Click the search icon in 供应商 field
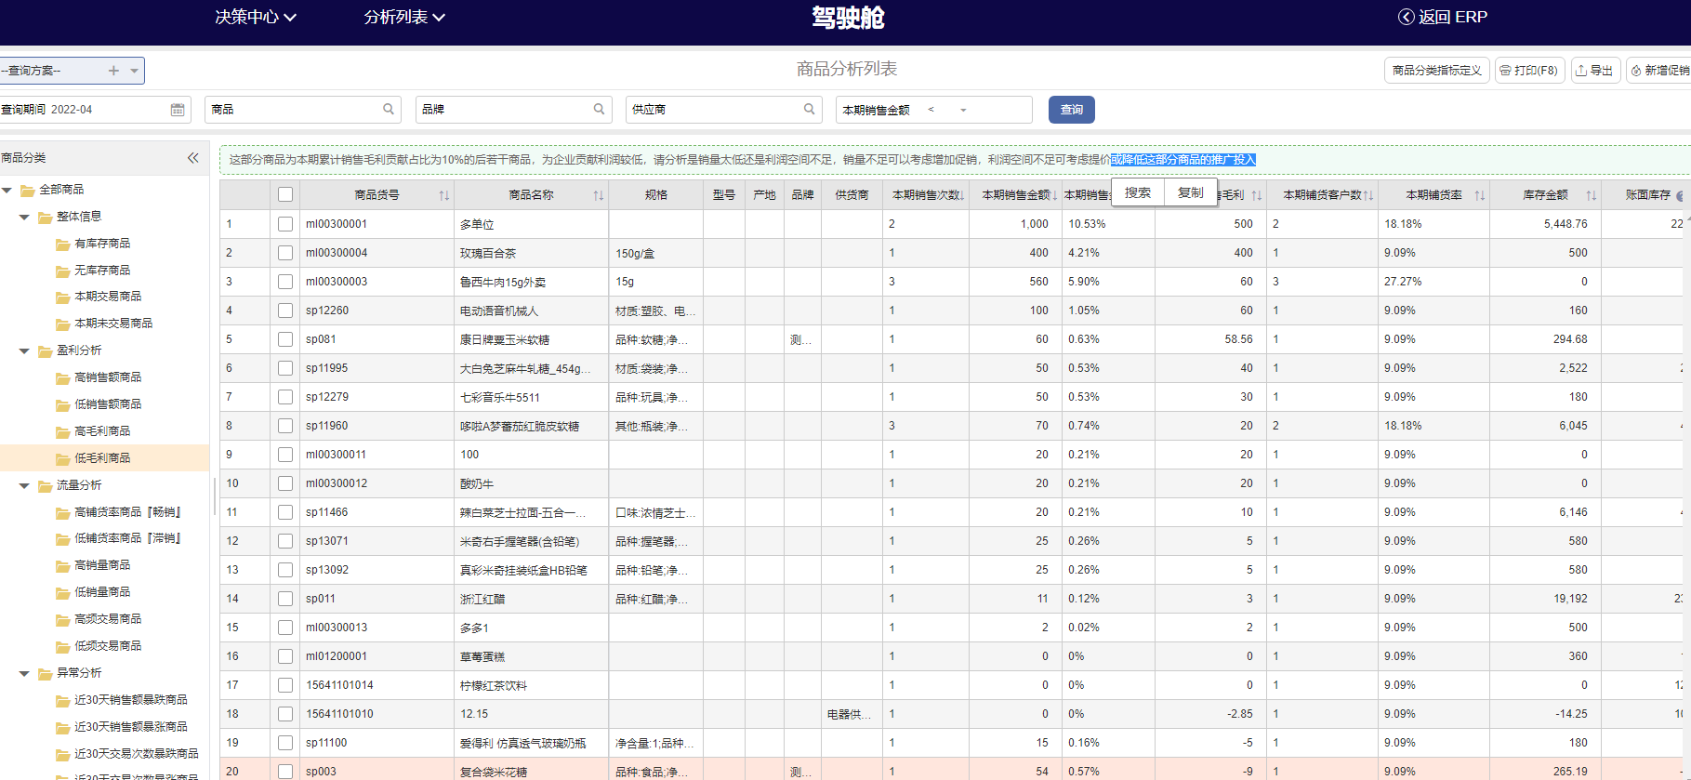1691x780 pixels. pos(810,110)
